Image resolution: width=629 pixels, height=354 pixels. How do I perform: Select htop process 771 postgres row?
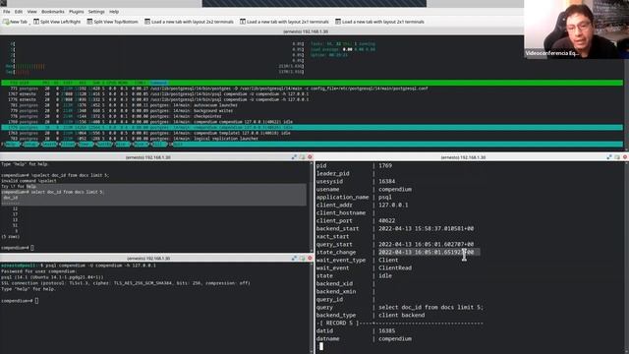click(313, 88)
